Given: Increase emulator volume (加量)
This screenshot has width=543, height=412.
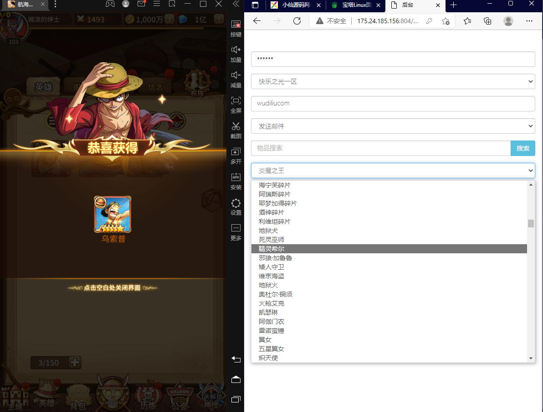Looking at the screenshot, I should pyautogui.click(x=236, y=54).
